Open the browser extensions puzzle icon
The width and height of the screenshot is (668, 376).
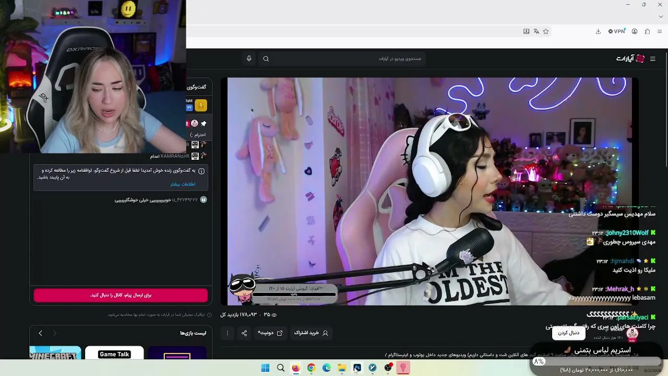tap(647, 31)
